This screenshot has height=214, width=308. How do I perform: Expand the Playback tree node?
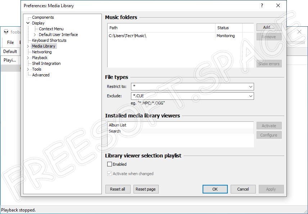[x=28, y=58]
